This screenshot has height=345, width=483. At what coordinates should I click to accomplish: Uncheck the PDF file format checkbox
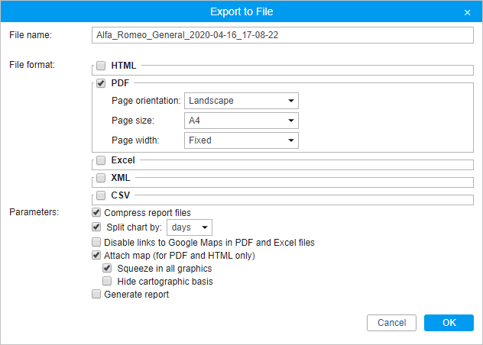pyautogui.click(x=101, y=83)
